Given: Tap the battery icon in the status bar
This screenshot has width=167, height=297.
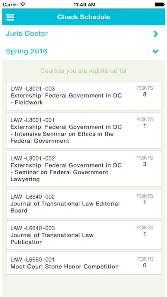Looking at the screenshot, I should click(160, 4).
